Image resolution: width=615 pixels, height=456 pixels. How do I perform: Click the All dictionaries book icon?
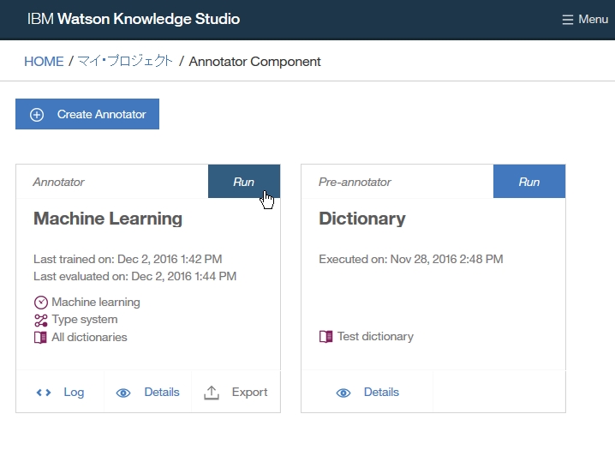tap(41, 337)
